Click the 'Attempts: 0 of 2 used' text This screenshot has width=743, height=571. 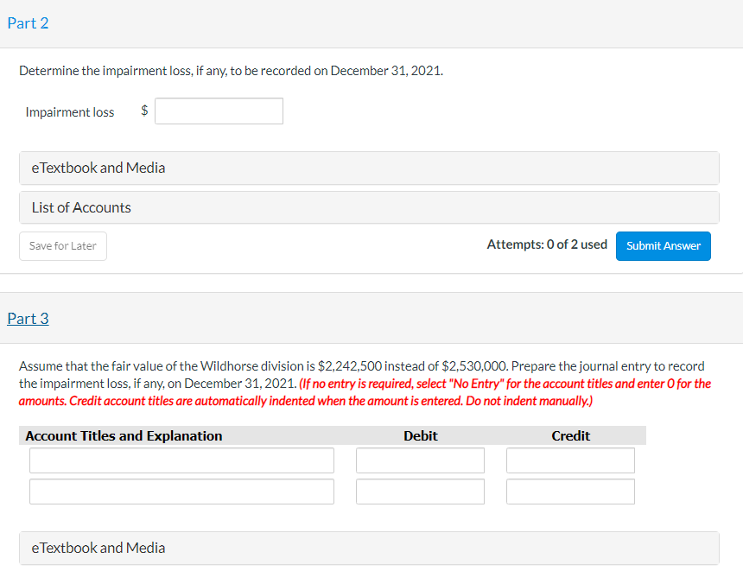(547, 244)
